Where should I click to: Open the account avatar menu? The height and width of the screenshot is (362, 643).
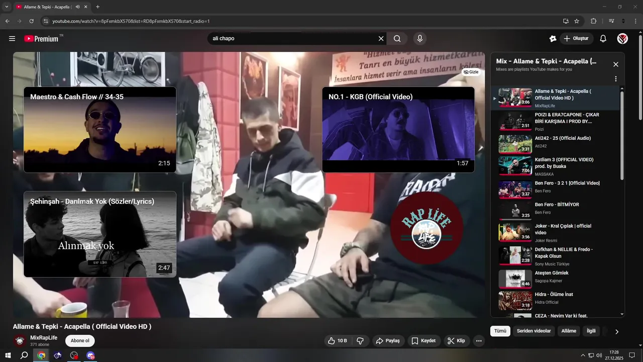[622, 39]
